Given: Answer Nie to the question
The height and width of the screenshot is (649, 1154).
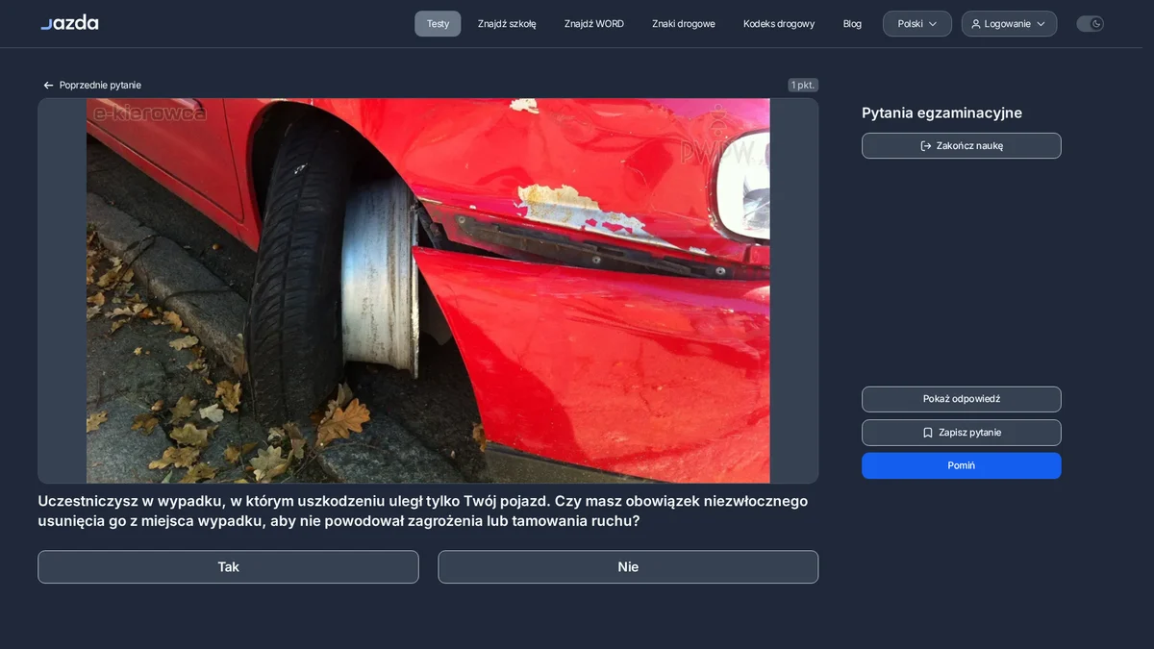Looking at the screenshot, I should click(x=628, y=567).
